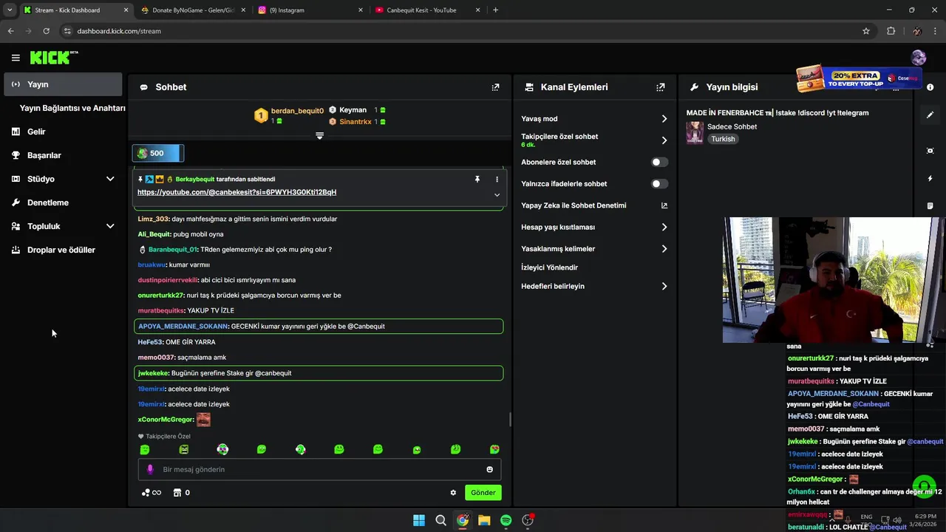This screenshot has height=532, width=946.
Task: Click username xConorMcGregor in chat
Action: click(166, 420)
